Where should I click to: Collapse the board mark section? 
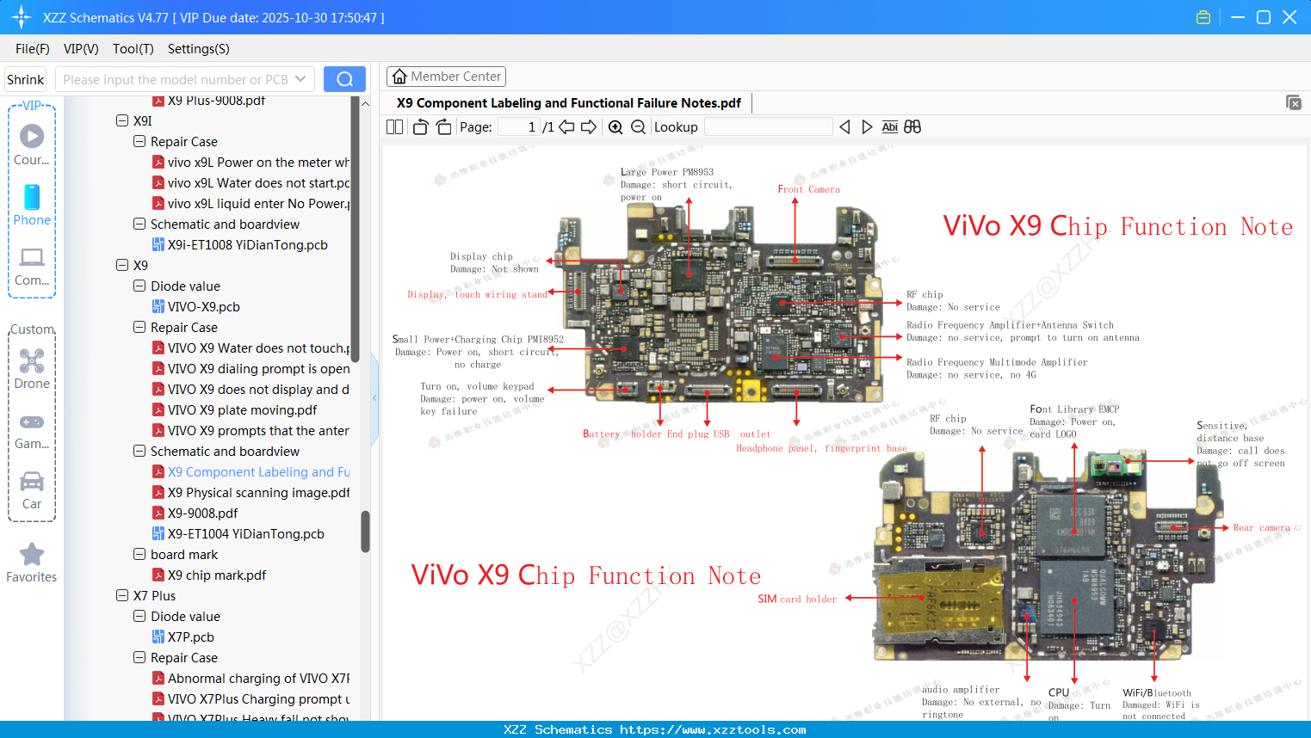click(x=139, y=554)
